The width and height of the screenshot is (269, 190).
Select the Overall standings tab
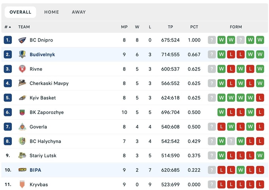click(21, 12)
